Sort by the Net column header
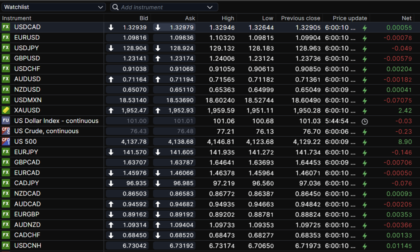 pyautogui.click(x=406, y=18)
